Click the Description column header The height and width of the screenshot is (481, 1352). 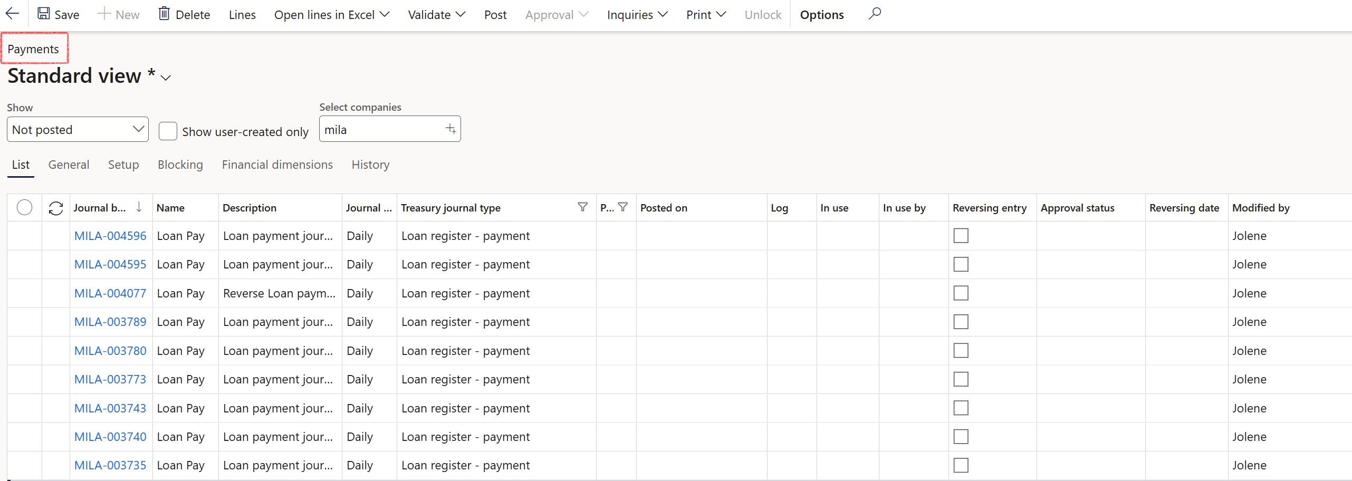(x=250, y=208)
